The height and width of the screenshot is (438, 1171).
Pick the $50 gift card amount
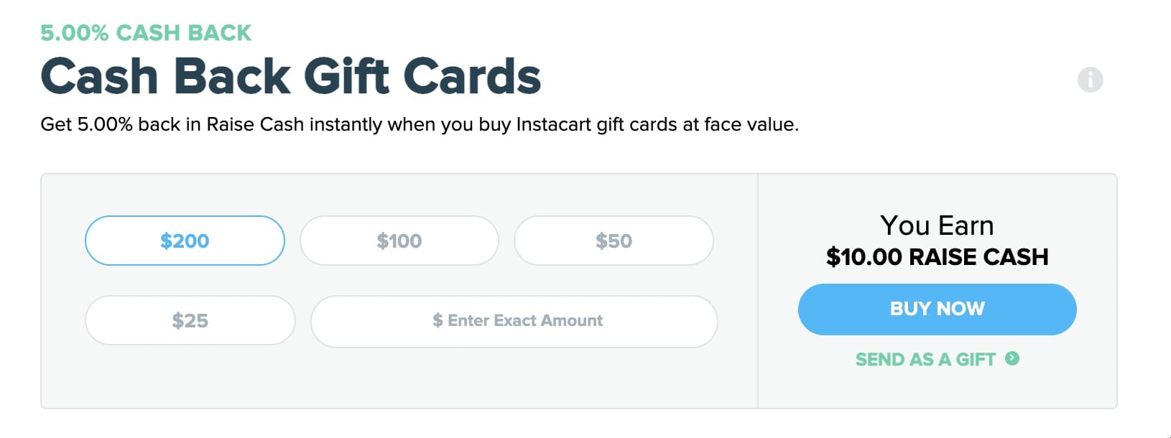[614, 241]
